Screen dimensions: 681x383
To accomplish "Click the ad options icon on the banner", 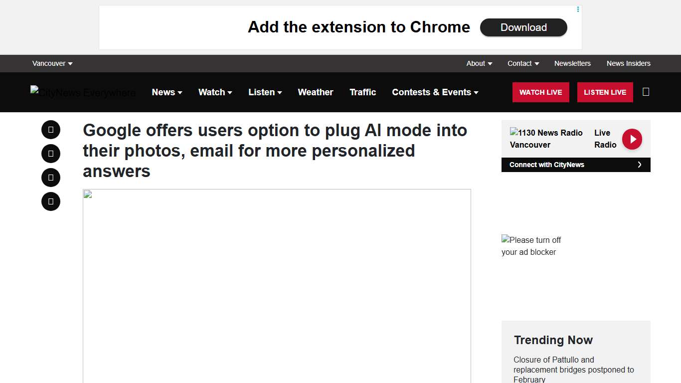I will [x=578, y=9].
